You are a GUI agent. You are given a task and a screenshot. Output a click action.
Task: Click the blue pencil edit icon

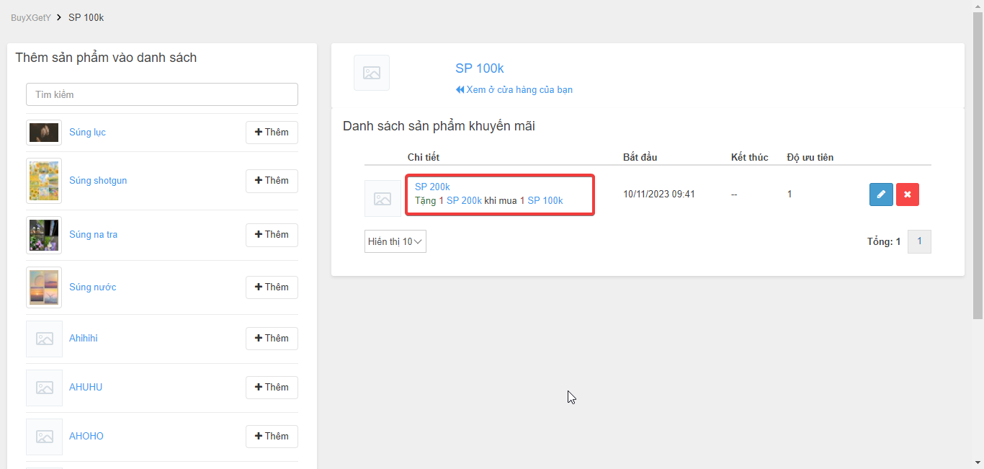[x=881, y=195]
